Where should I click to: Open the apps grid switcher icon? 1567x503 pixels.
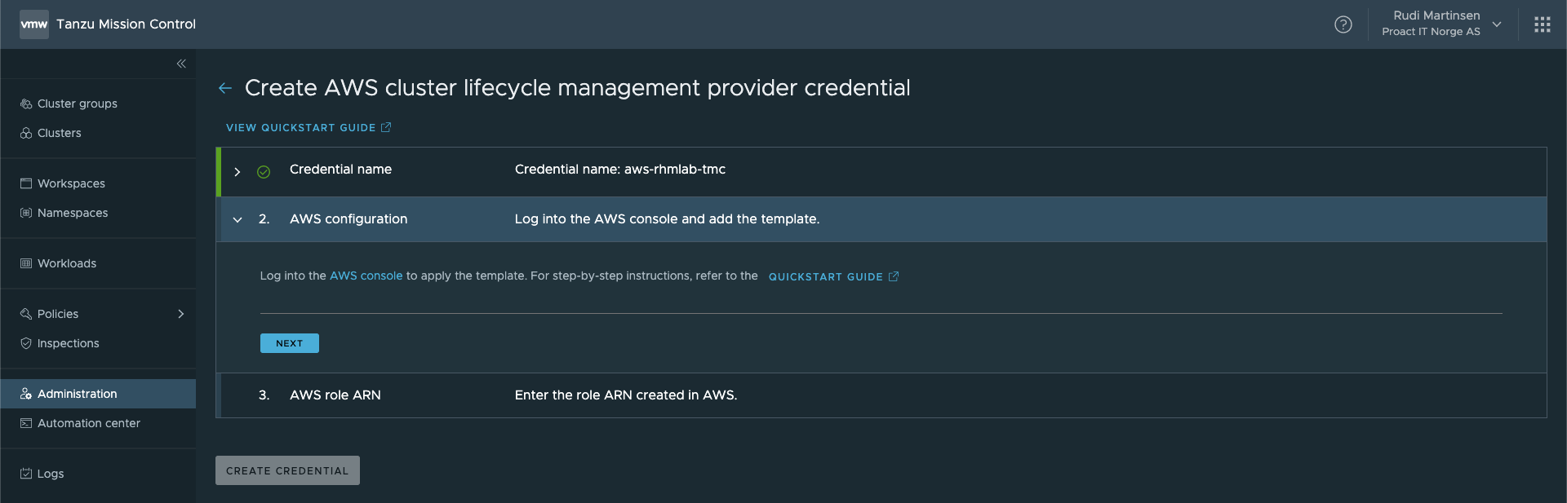pyautogui.click(x=1543, y=24)
